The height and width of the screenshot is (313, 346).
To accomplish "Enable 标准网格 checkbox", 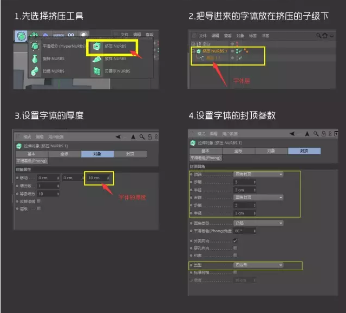I will click(x=235, y=272).
